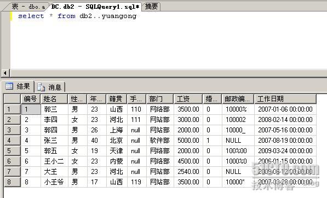Click the messages document icon on 消息 tab
The height and width of the screenshot is (198, 327).
click(x=41, y=87)
